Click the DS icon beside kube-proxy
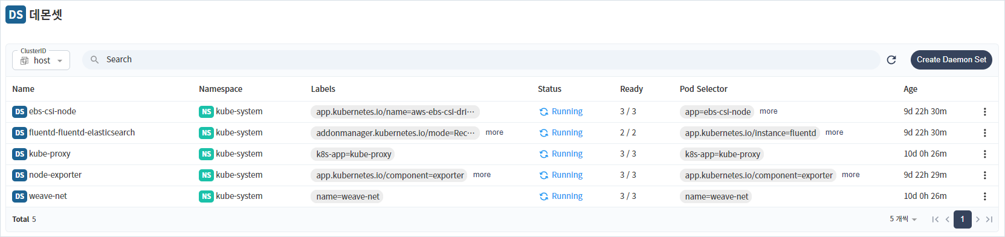Image resolution: width=1005 pixels, height=237 pixels. pos(19,154)
